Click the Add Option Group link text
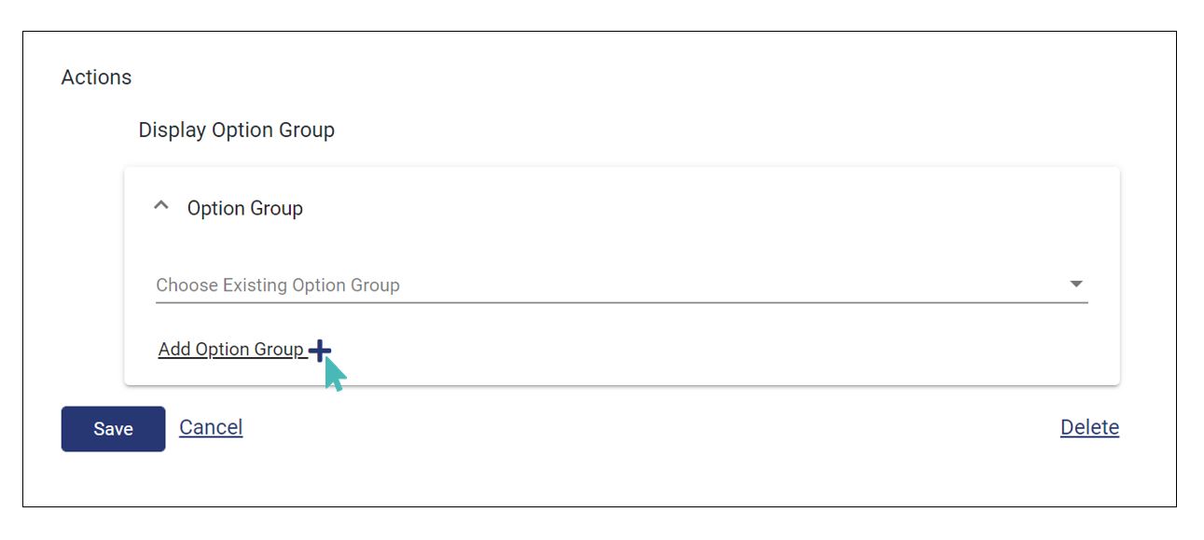 click(230, 350)
